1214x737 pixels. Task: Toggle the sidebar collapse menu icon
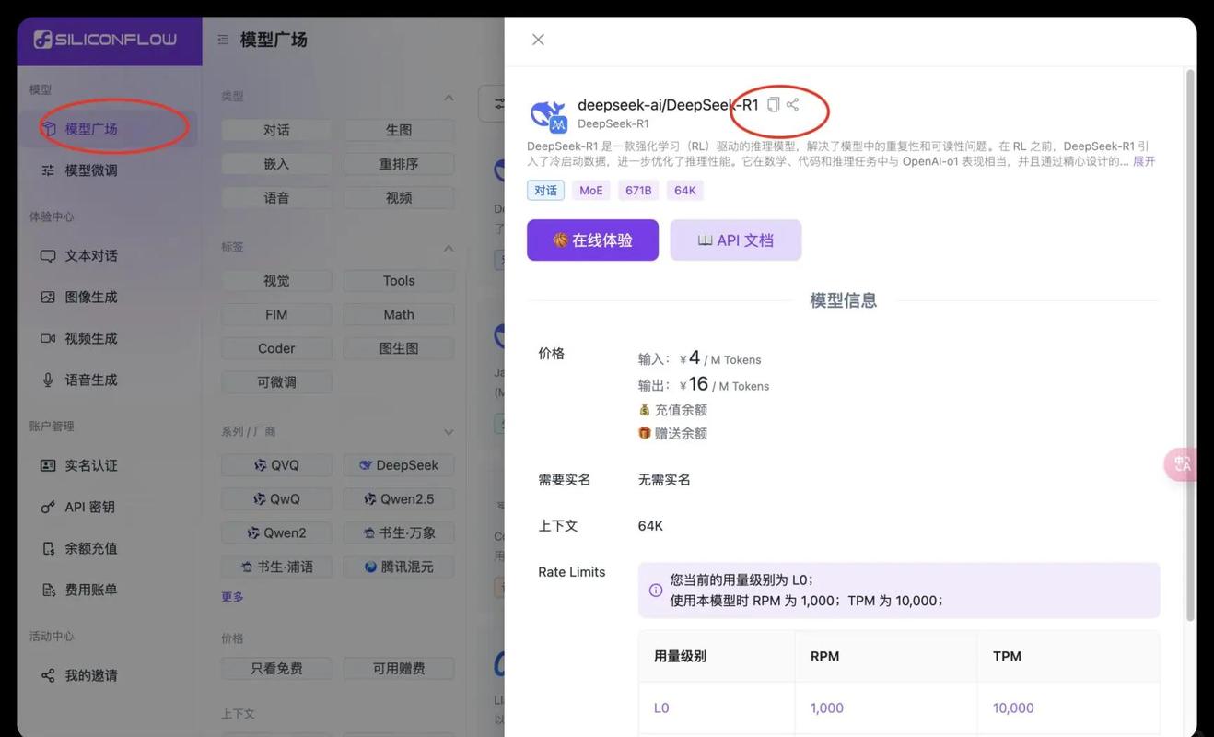coord(223,40)
